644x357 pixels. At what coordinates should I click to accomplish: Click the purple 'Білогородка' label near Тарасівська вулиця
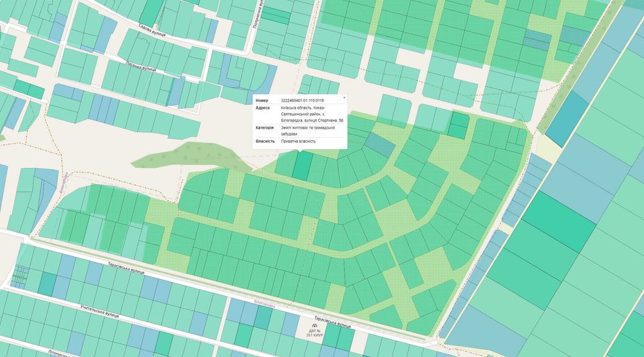click(x=265, y=304)
